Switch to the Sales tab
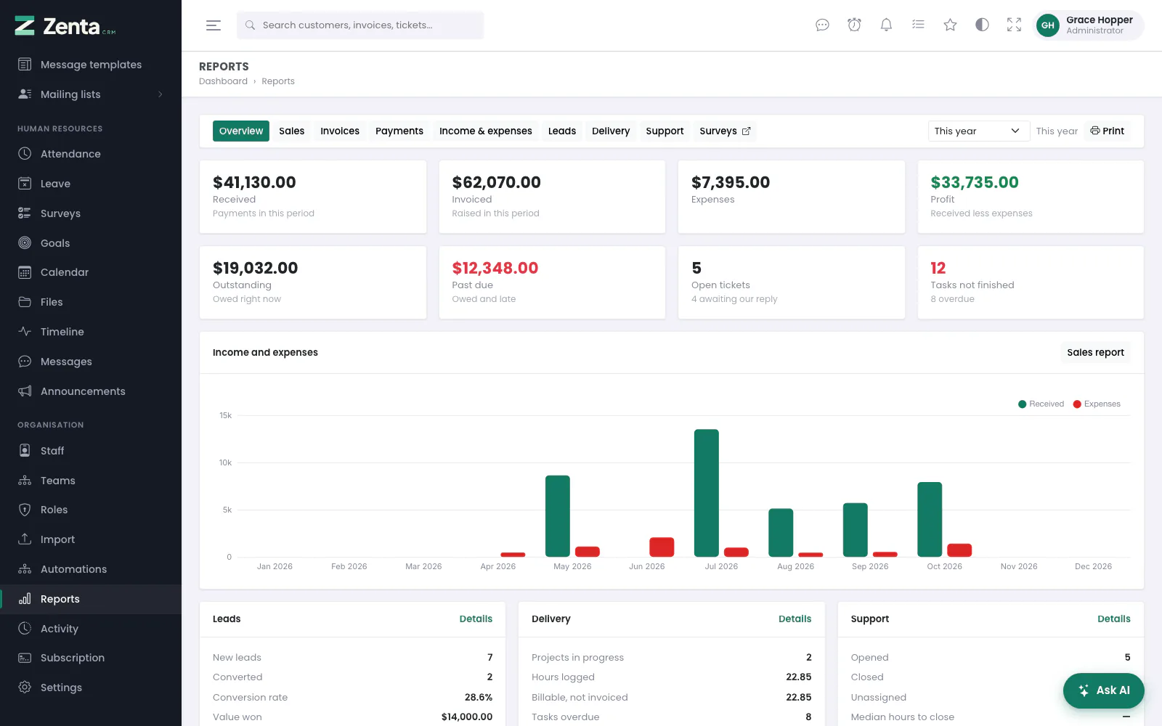This screenshot has width=1162, height=726. coord(291,131)
